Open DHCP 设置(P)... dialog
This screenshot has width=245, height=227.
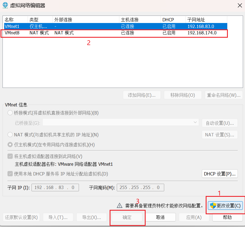click(x=220, y=174)
